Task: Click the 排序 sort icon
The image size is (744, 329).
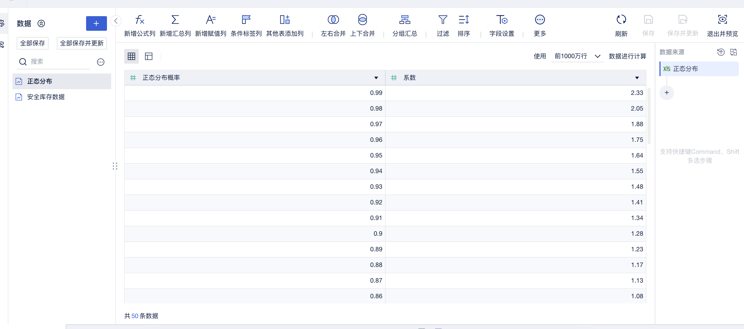Action: pos(464,20)
